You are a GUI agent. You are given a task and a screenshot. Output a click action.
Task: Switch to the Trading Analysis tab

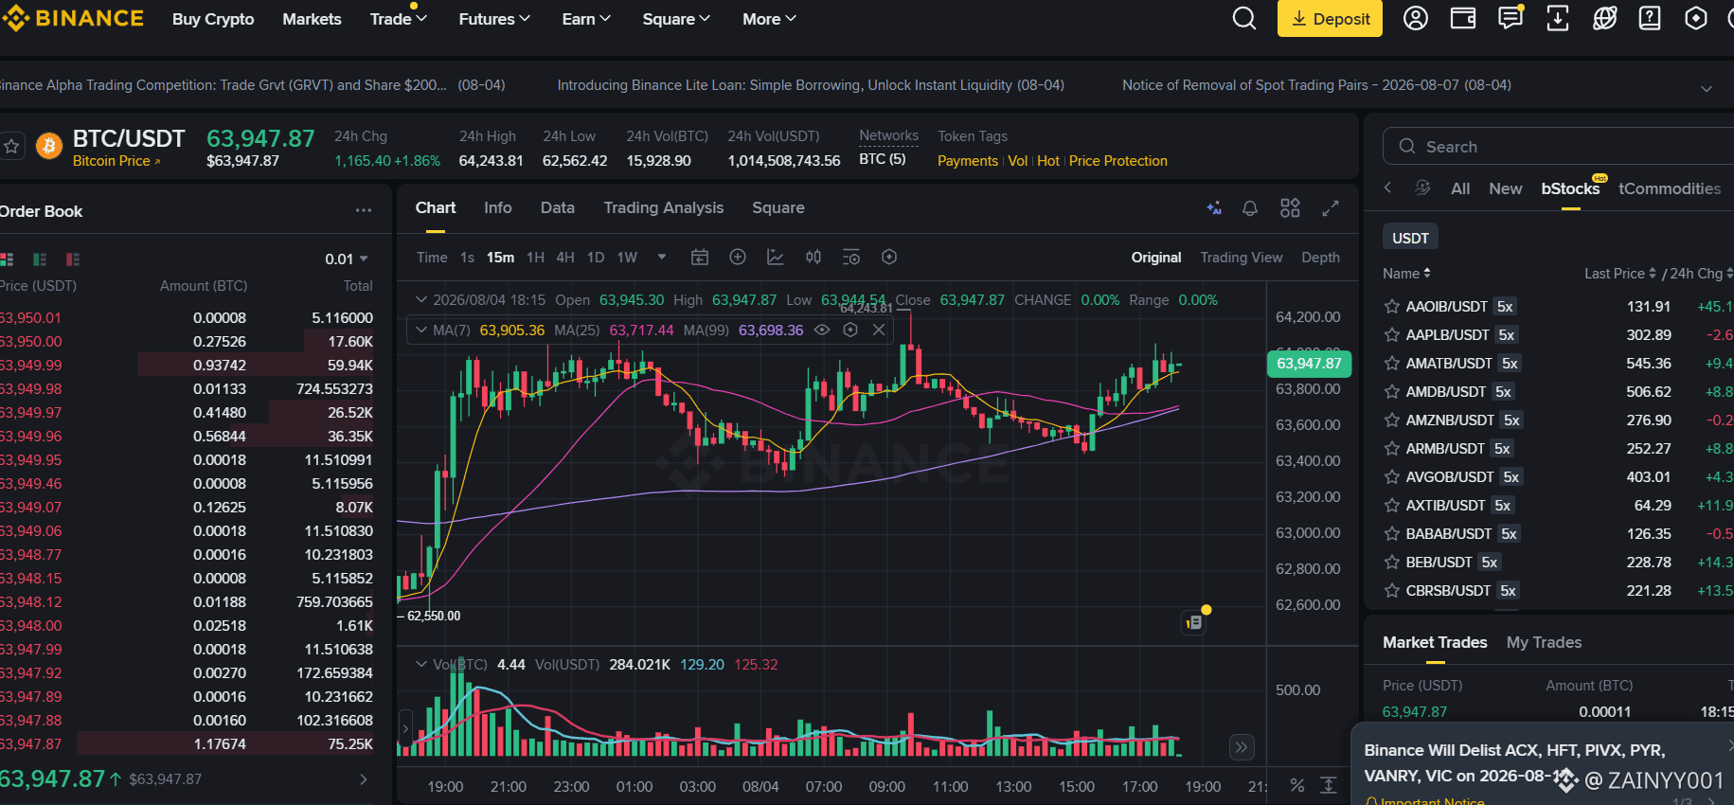(663, 207)
